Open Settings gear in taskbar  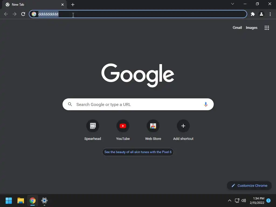[44, 201]
